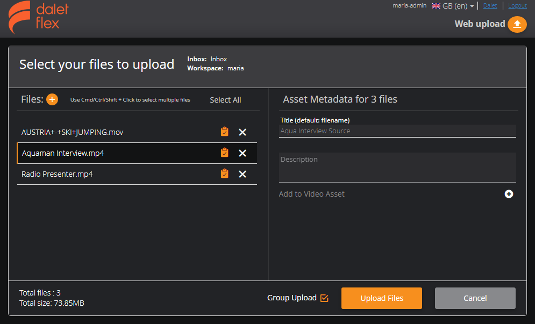Cancel the upload
The image size is (535, 324).
click(x=475, y=298)
